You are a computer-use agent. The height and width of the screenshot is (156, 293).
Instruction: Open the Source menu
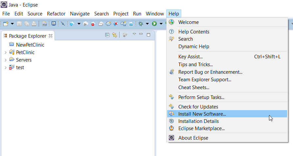[x=35, y=14]
